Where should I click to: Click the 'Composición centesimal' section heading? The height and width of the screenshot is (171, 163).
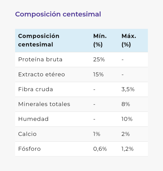pyautogui.click(x=58, y=14)
